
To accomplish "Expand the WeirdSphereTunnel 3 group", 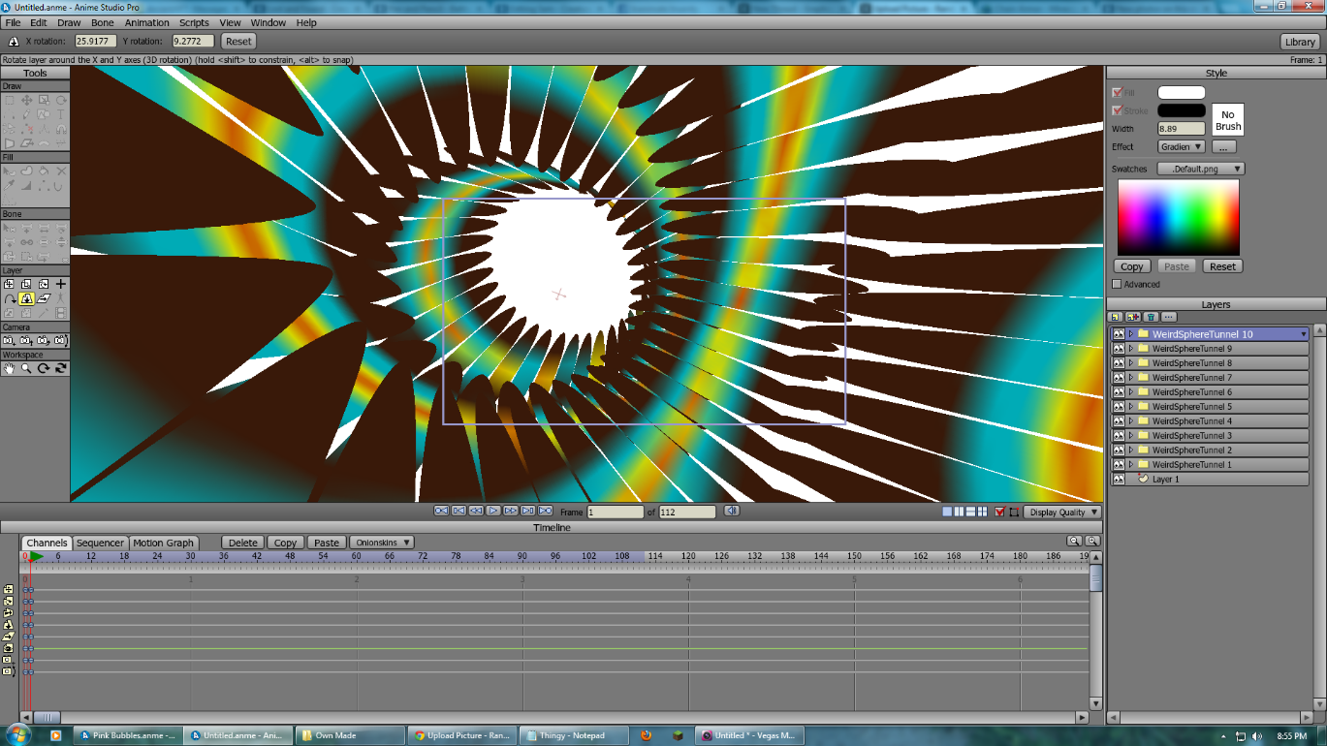I will (x=1130, y=435).
